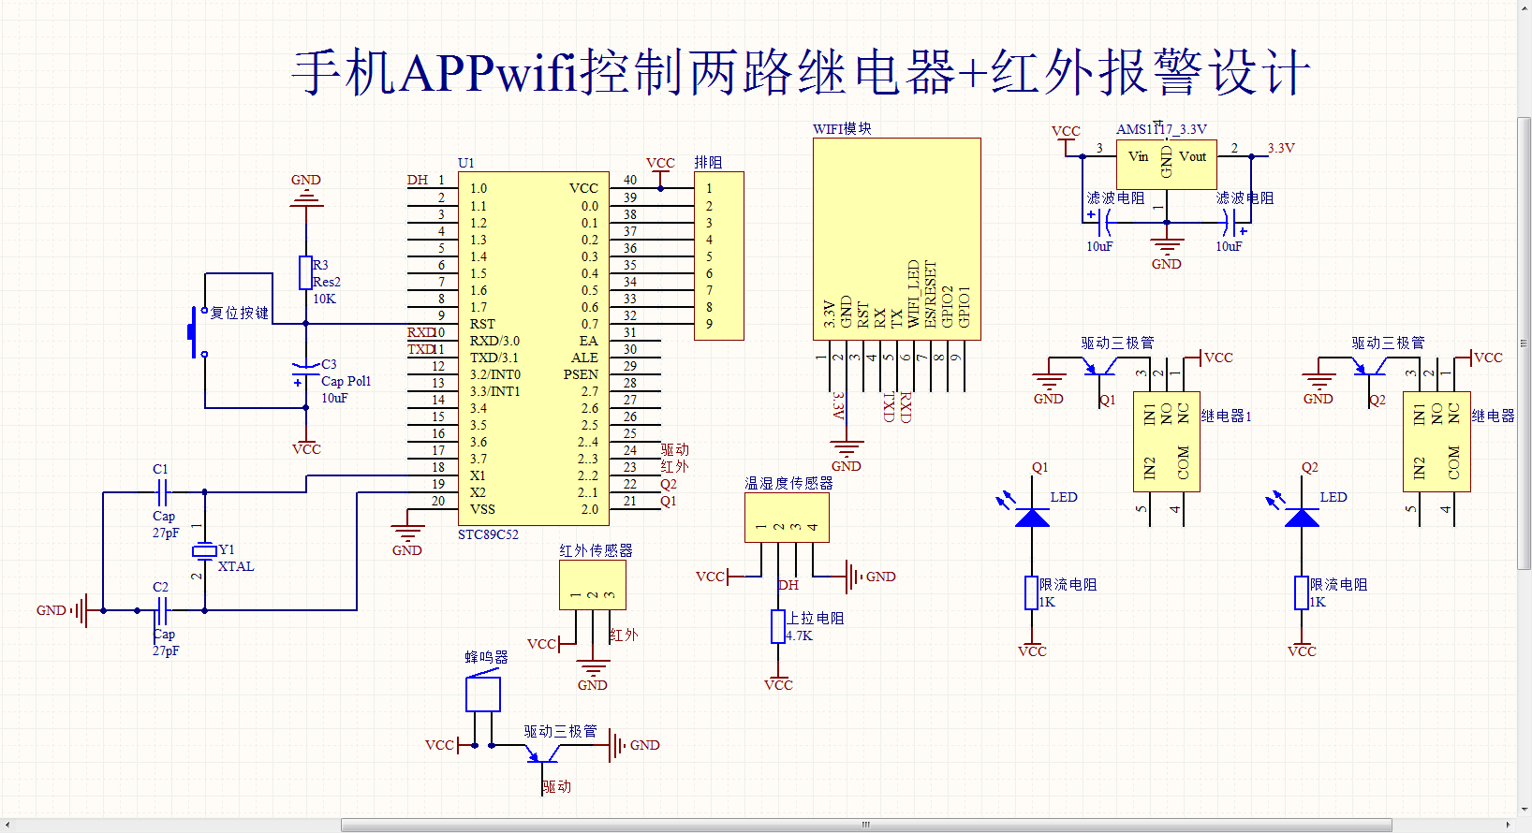Click the WIFI module component block

(x=896, y=239)
